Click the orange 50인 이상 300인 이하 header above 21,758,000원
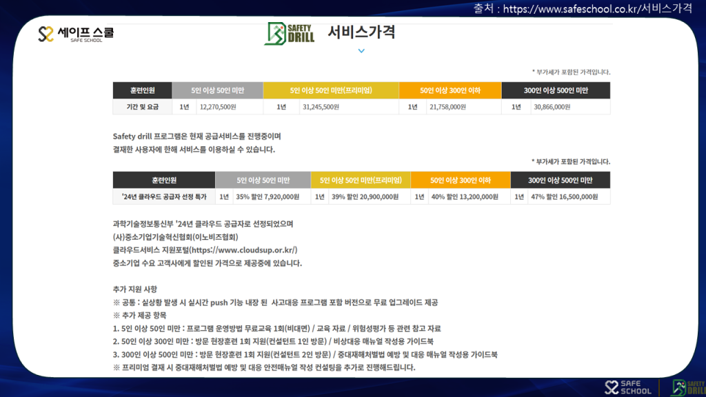The width and height of the screenshot is (706, 397). pos(450,90)
